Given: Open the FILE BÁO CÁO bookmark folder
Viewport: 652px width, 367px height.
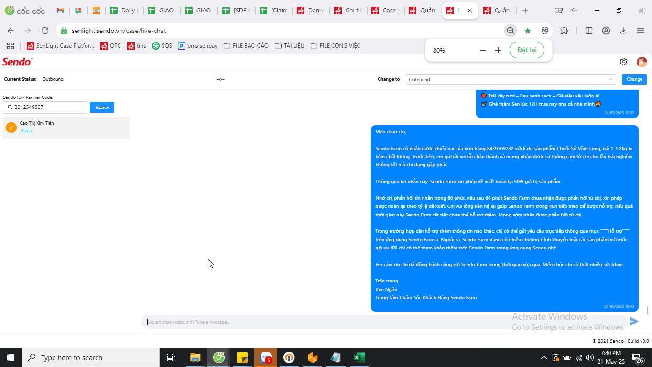Looking at the screenshot, I should tap(246, 46).
